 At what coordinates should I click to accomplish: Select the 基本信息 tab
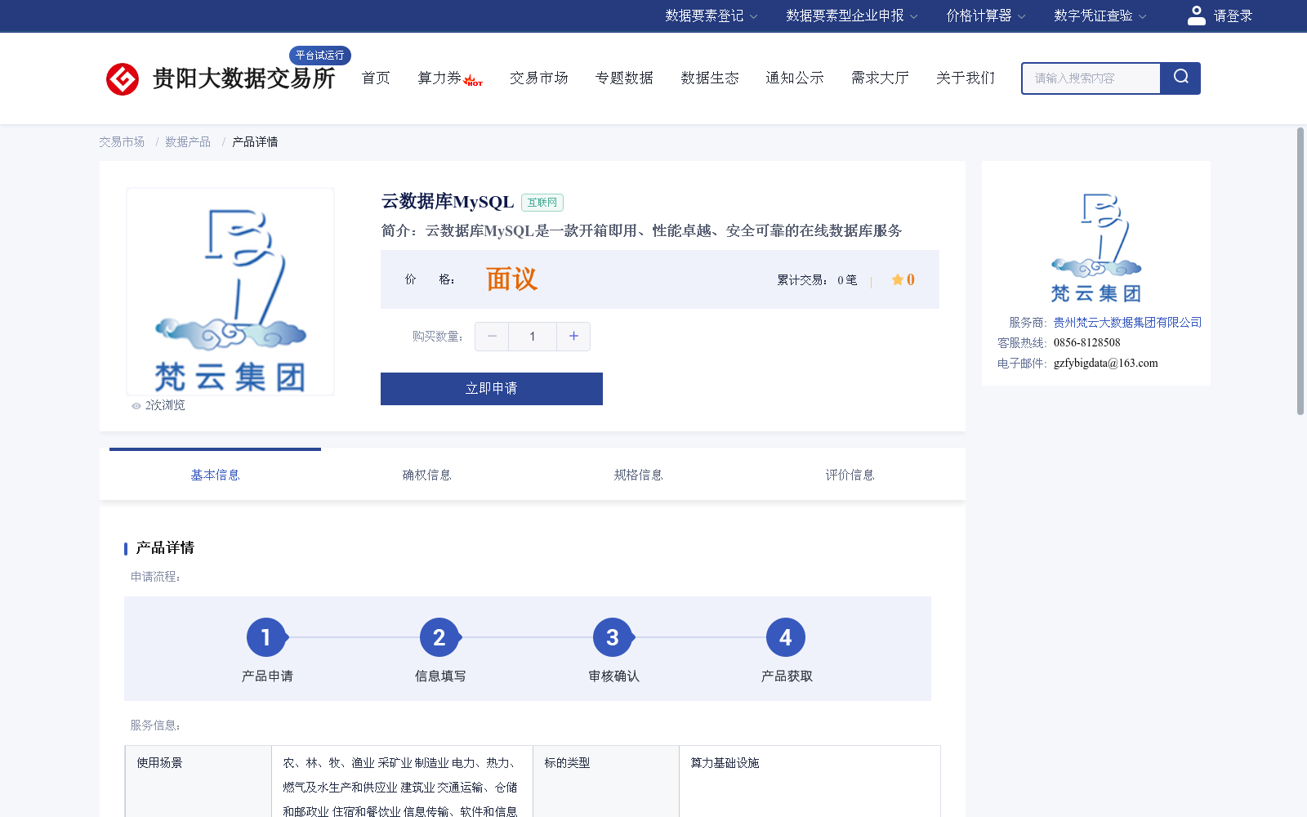215,475
